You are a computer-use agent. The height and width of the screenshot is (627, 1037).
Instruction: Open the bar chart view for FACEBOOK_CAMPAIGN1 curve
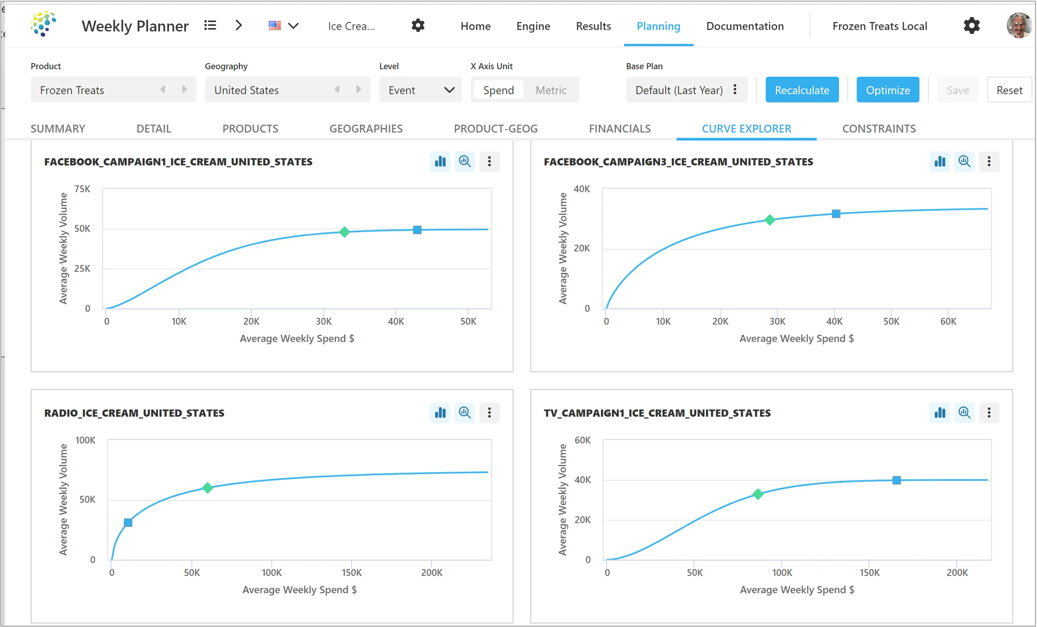(440, 161)
